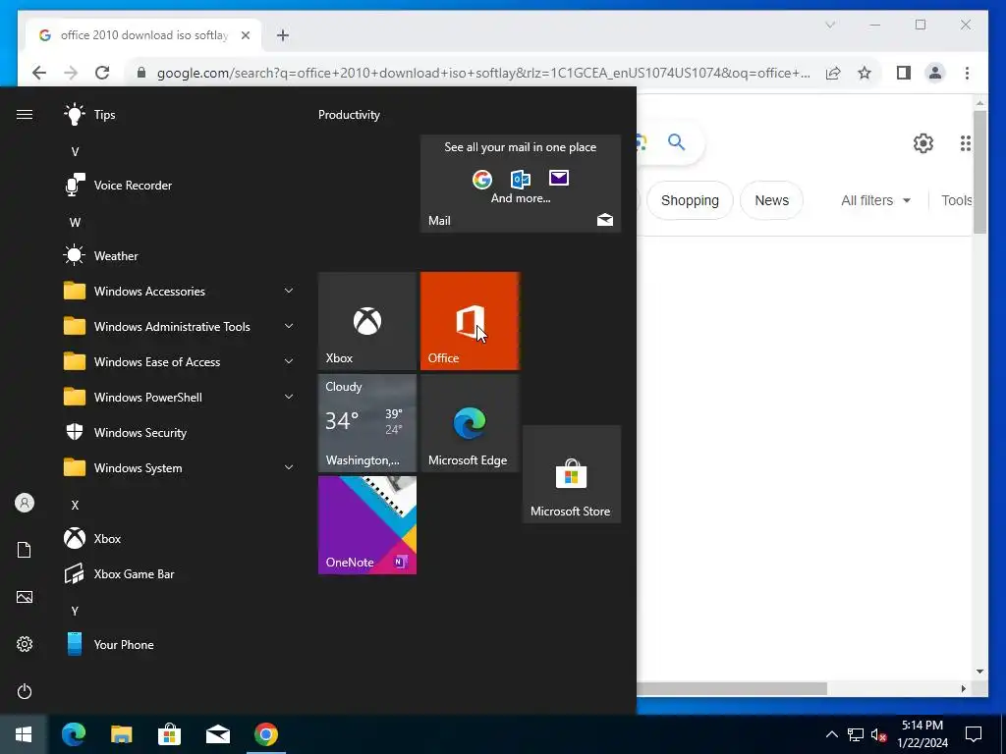Click the Google search magnifier button
This screenshot has width=1006, height=754.
click(676, 141)
